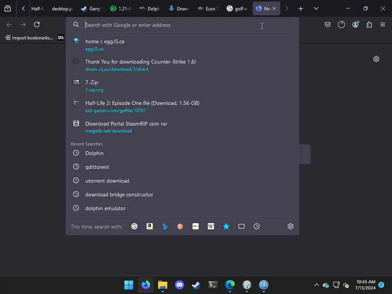392x294 pixels.
Task: Open the muted volume tray icon
Action: pos(346,285)
